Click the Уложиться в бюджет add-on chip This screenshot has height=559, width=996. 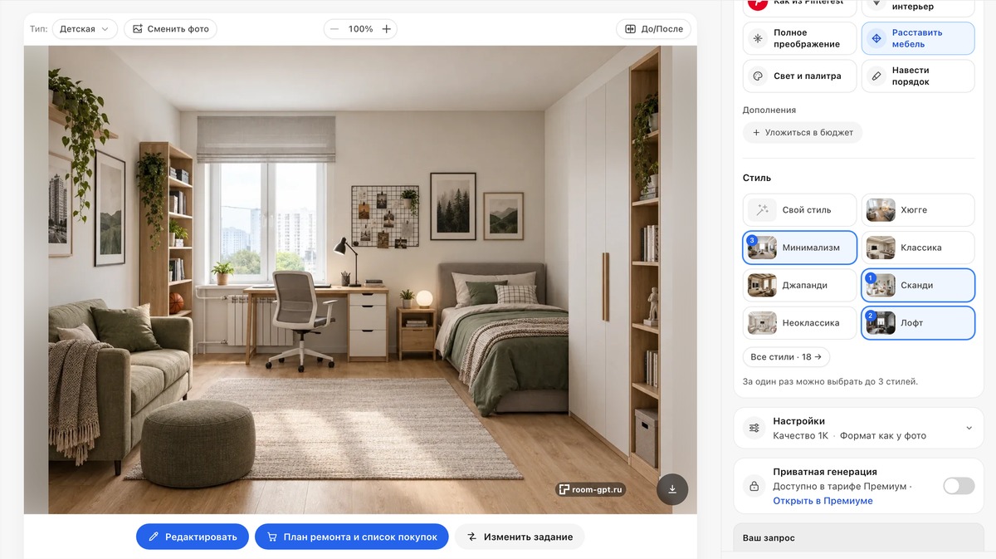[803, 133]
